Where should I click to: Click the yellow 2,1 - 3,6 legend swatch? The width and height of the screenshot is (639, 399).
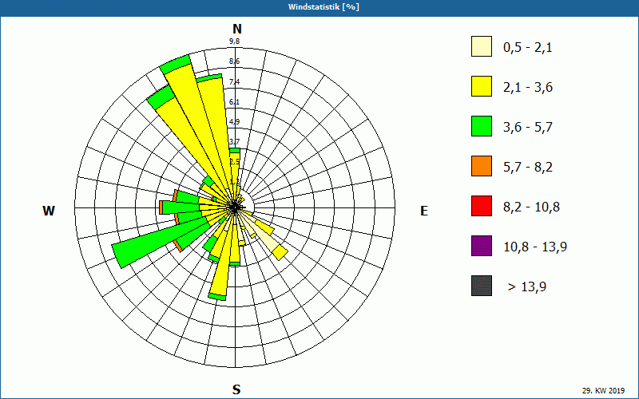[x=482, y=86]
